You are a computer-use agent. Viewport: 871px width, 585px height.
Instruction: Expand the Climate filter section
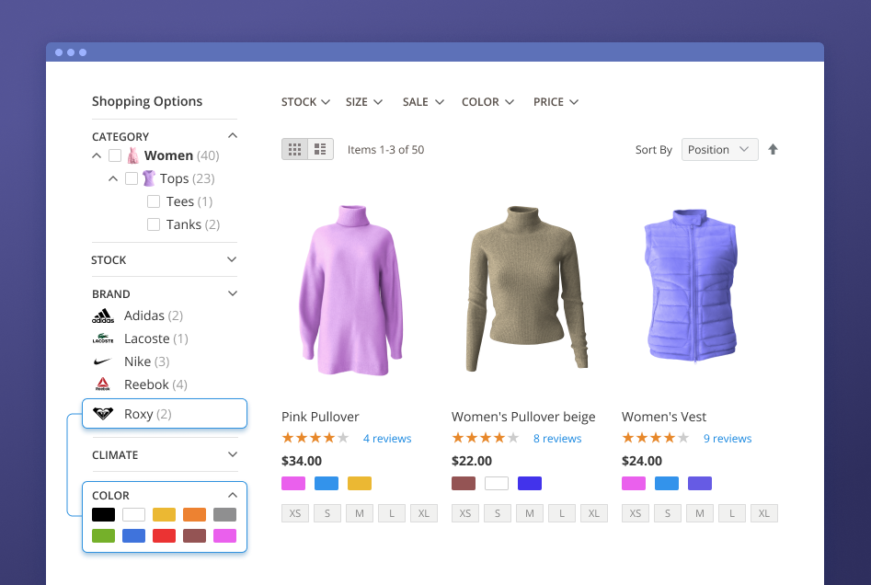(x=232, y=454)
